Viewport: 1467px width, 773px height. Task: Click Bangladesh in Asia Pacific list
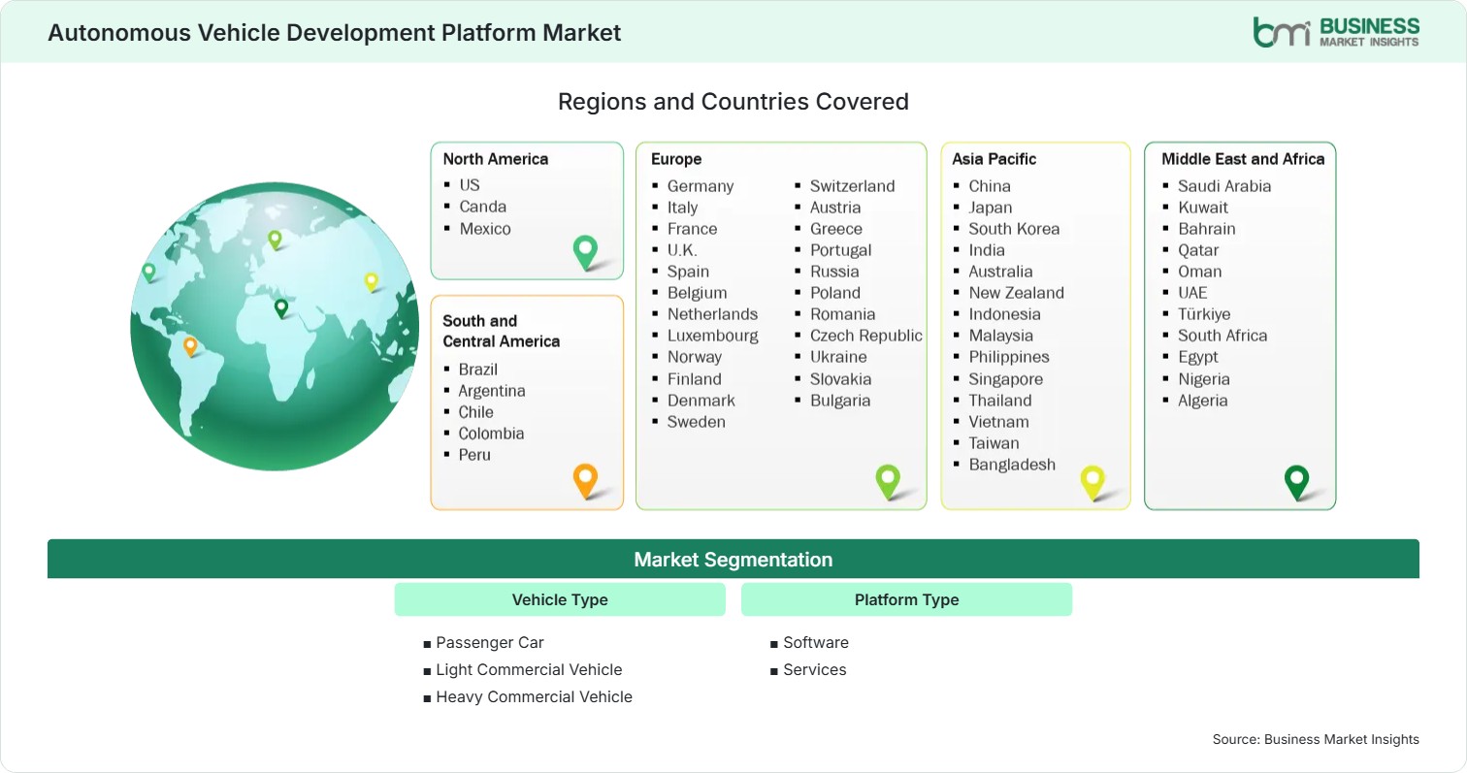coord(1012,465)
